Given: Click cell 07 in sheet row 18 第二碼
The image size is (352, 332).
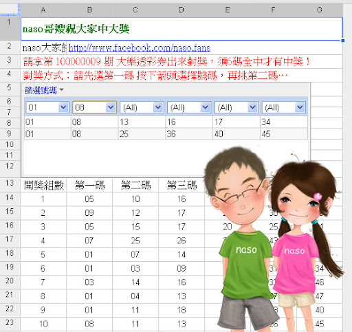Looking at the screenshot, I should pyautogui.click(x=135, y=254).
